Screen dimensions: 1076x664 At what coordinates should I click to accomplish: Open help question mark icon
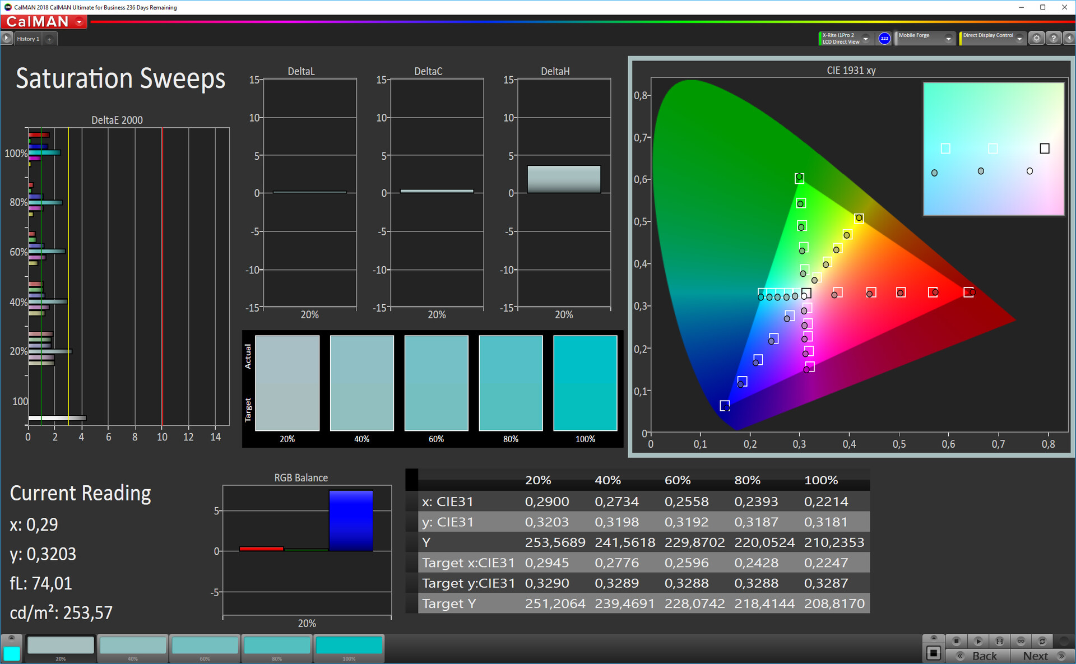click(x=1054, y=38)
